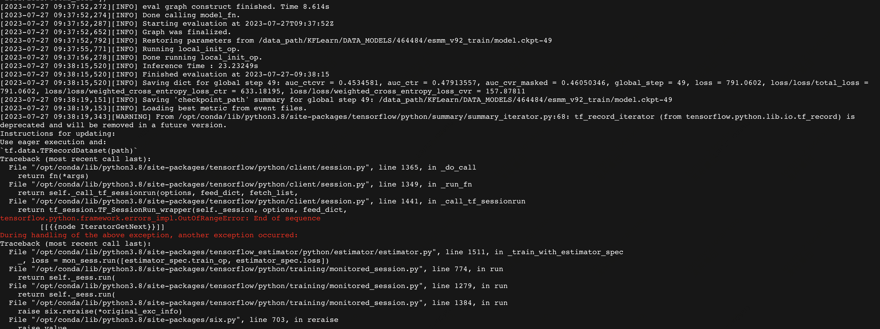Click the 'Inference Time : 23.23249s' log entry
Viewport: 880px width, 329px height.
[200, 66]
